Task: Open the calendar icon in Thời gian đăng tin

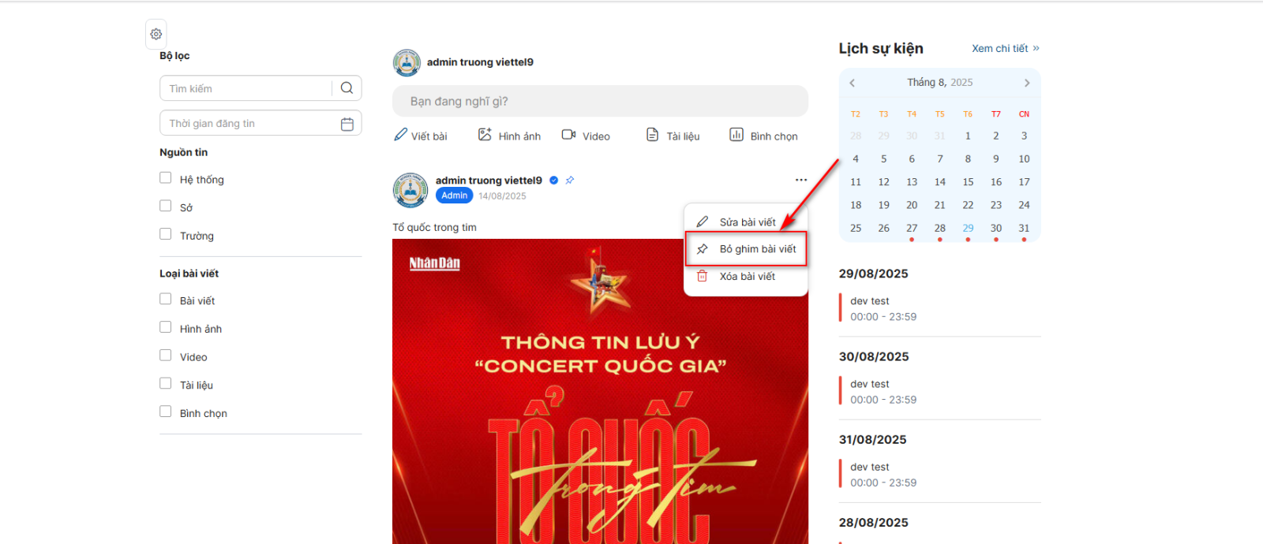Action: 347,124
